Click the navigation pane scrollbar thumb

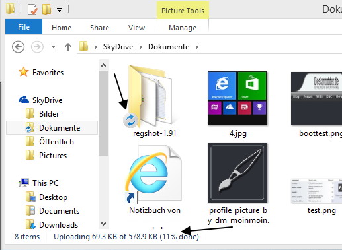(103, 113)
